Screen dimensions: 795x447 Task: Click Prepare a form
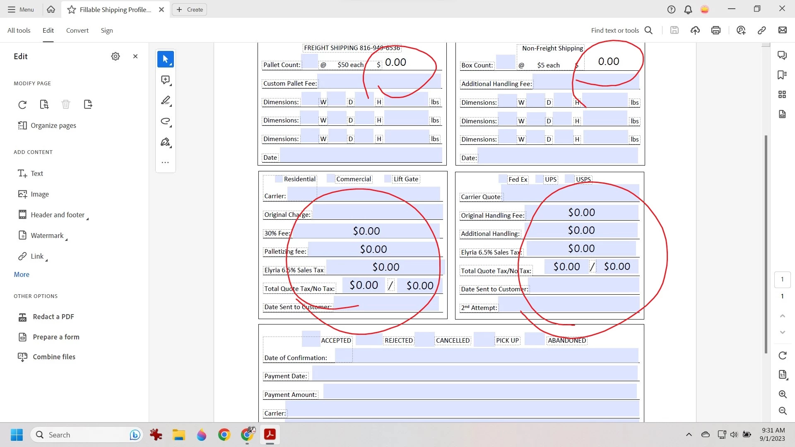tap(56, 337)
